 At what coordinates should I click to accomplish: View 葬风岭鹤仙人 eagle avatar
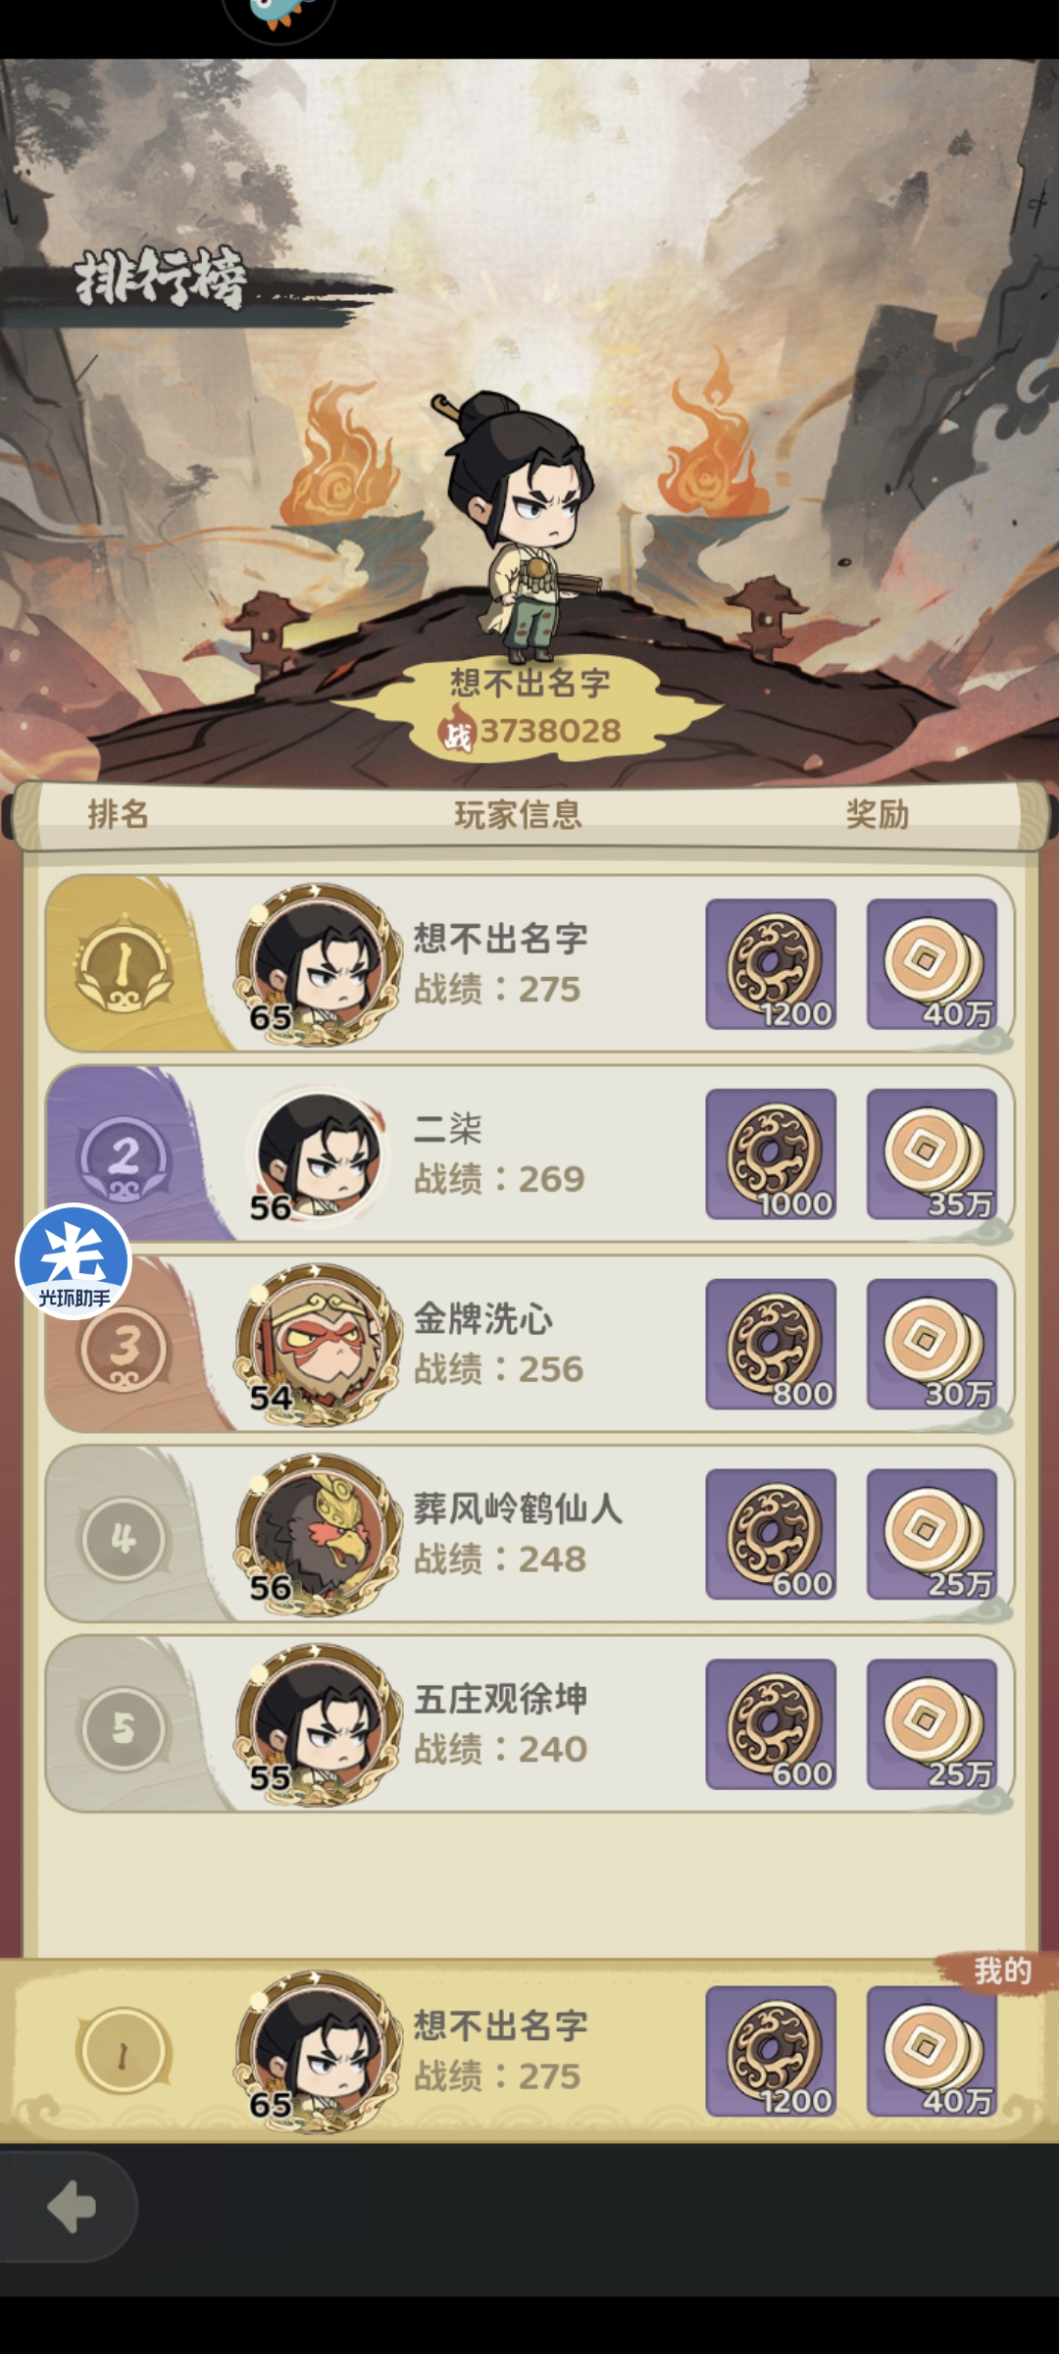318,1535
